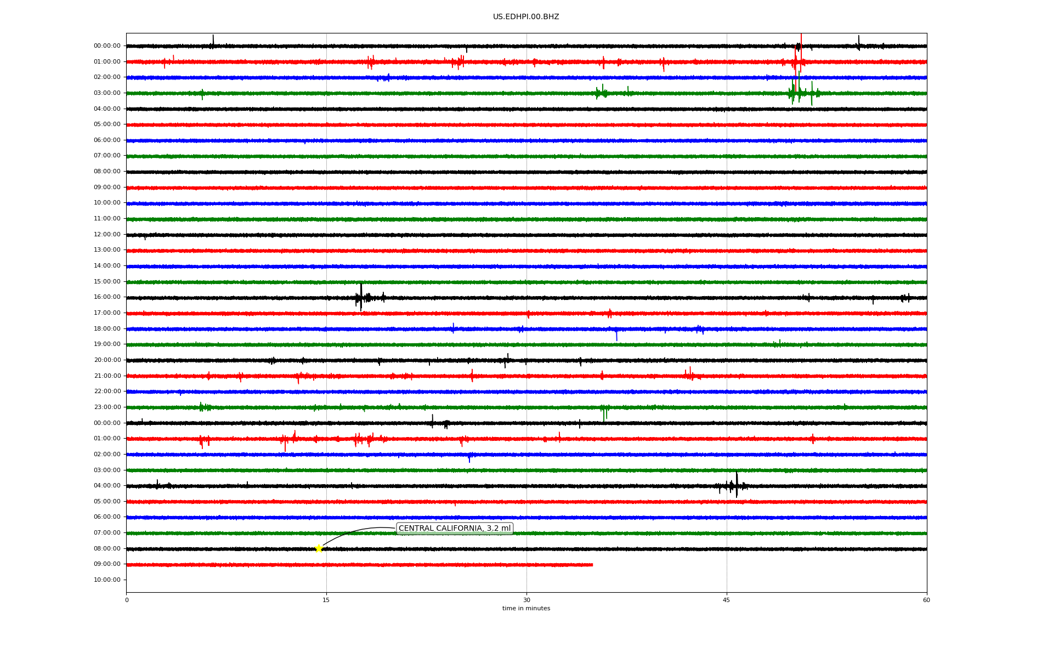1053x658 pixels.
Task: Click the 'time in minutes' axis label
Action: point(526,609)
